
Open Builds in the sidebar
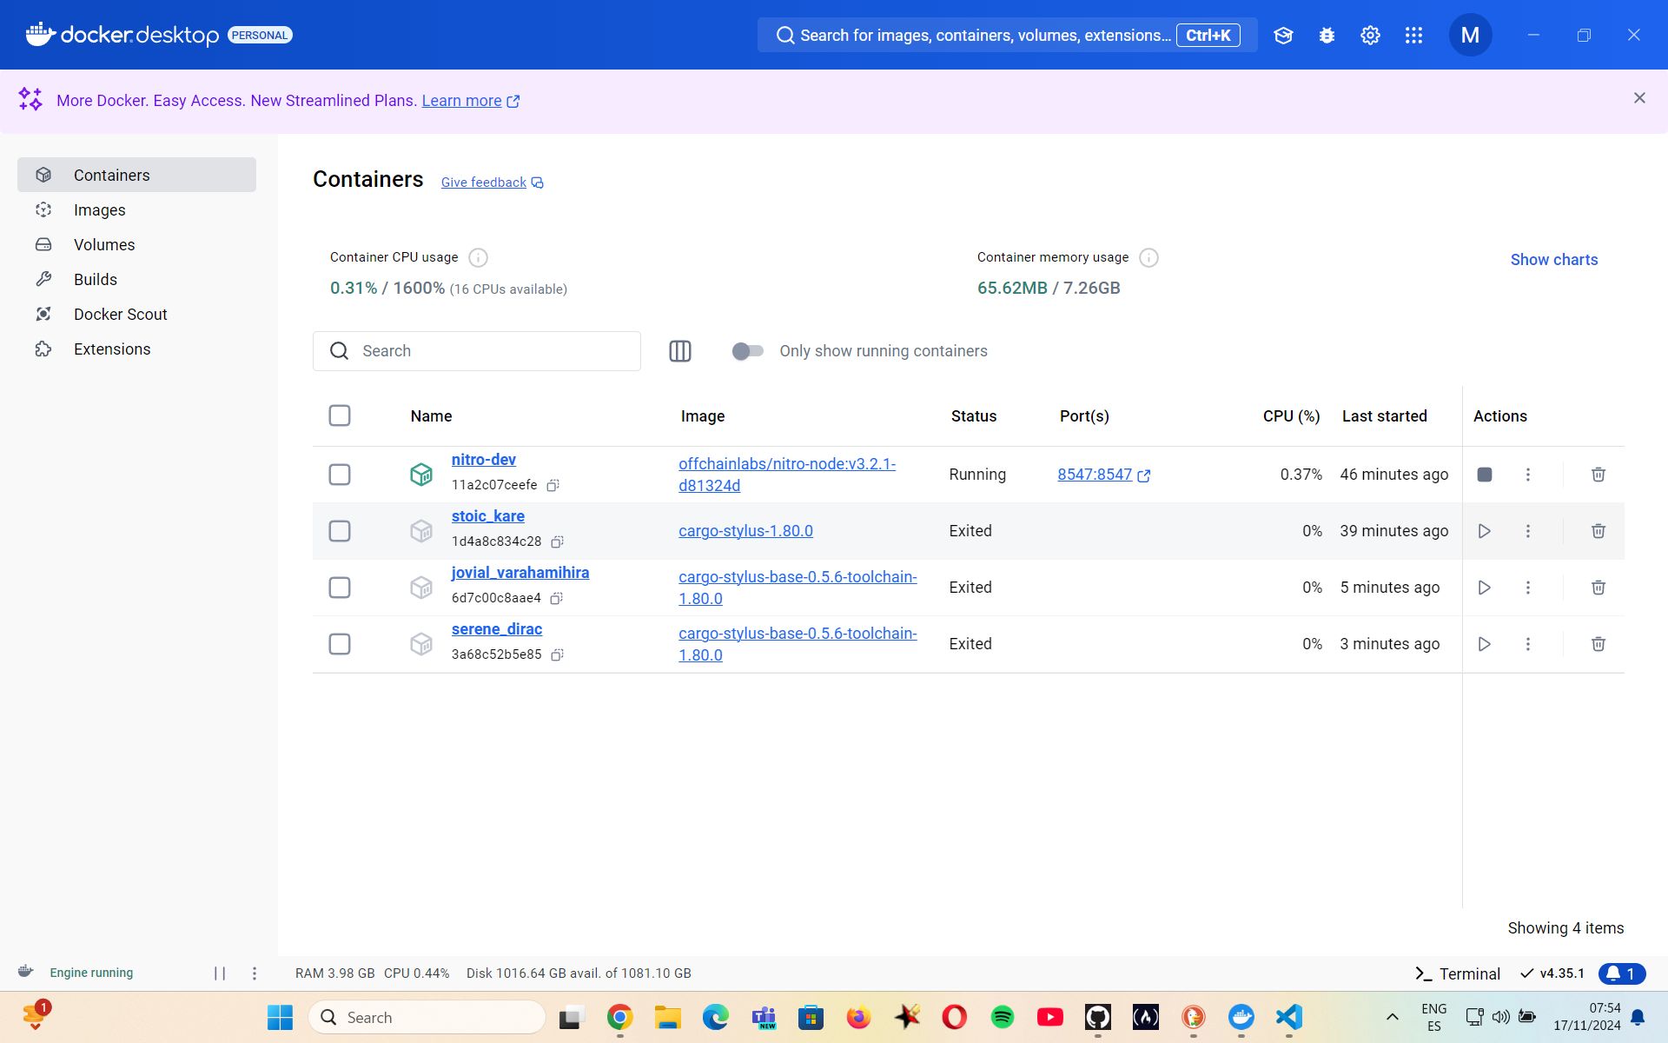coord(136,279)
